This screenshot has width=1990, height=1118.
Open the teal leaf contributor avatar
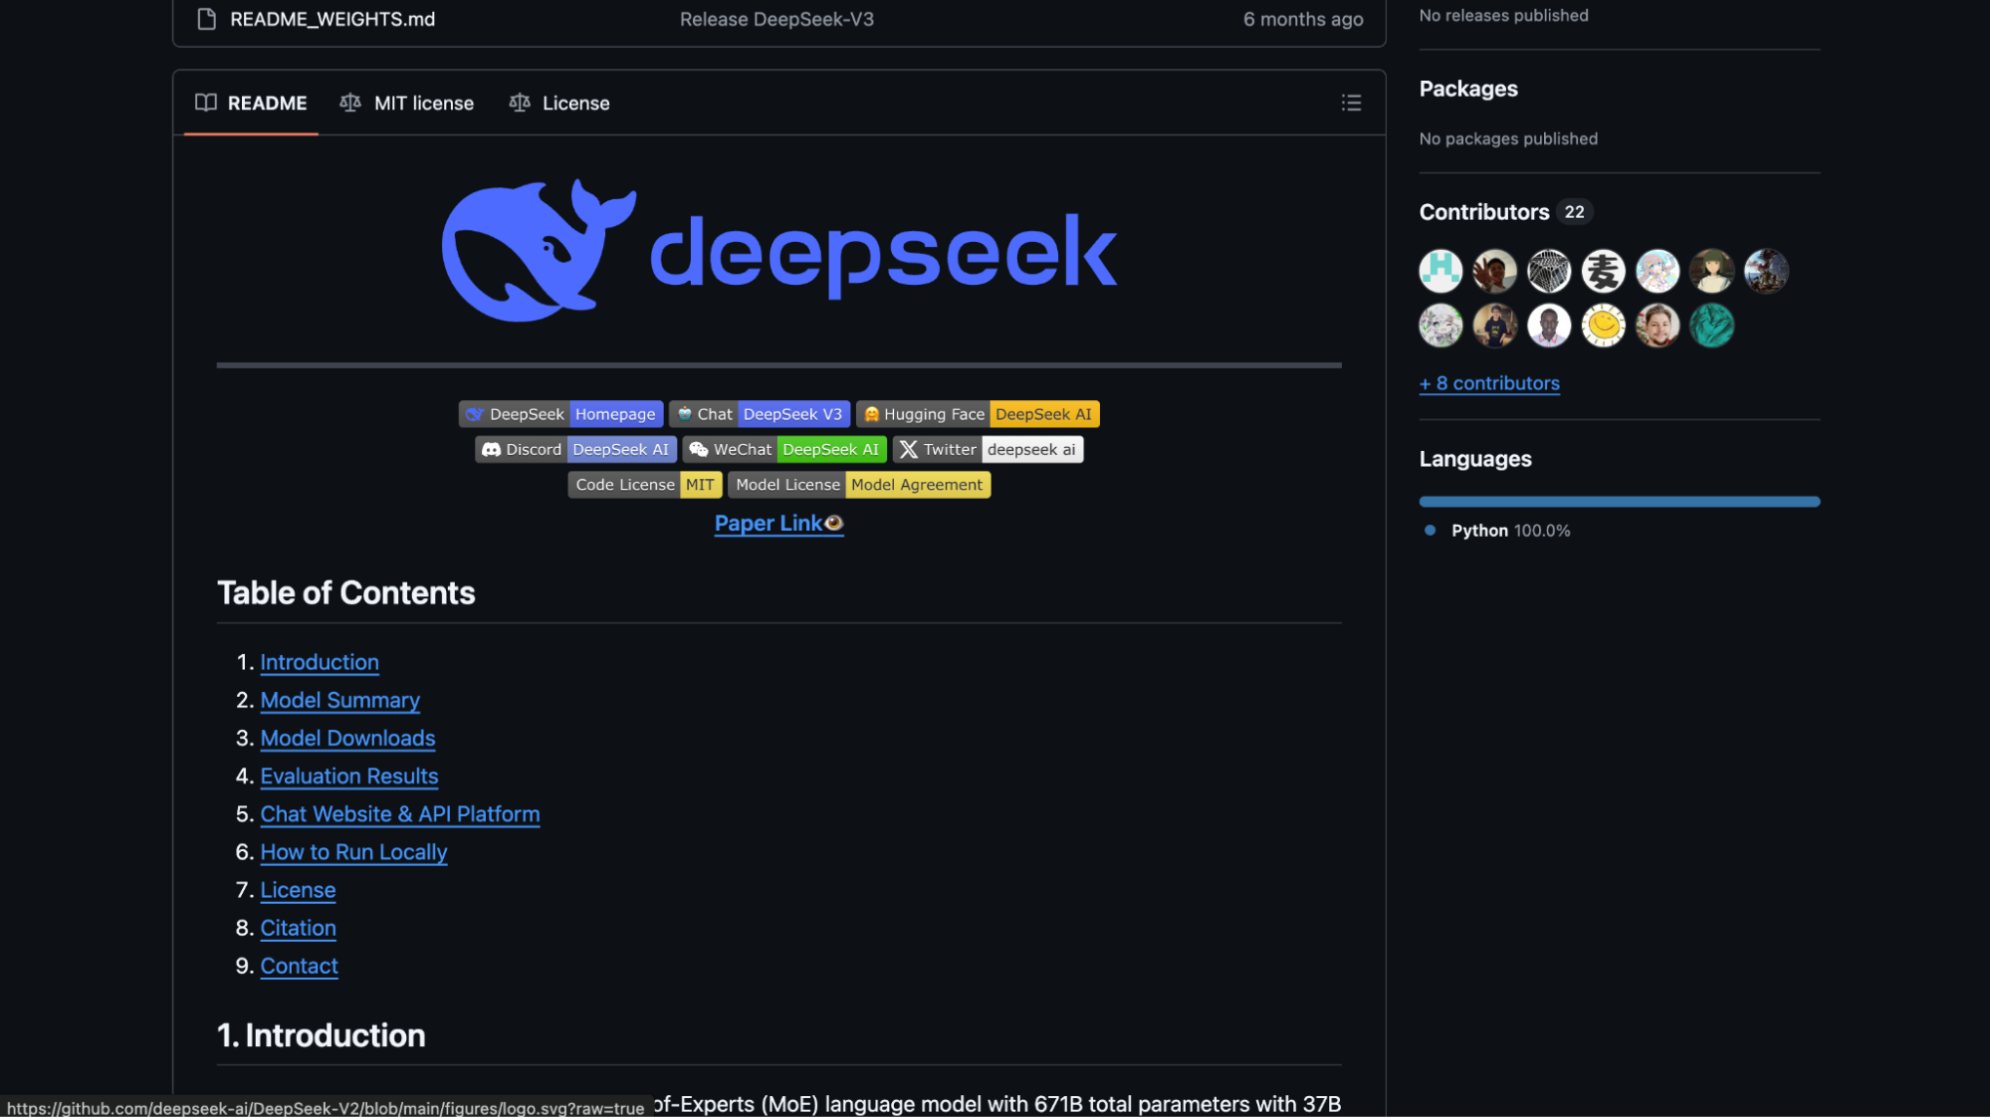click(x=1712, y=326)
